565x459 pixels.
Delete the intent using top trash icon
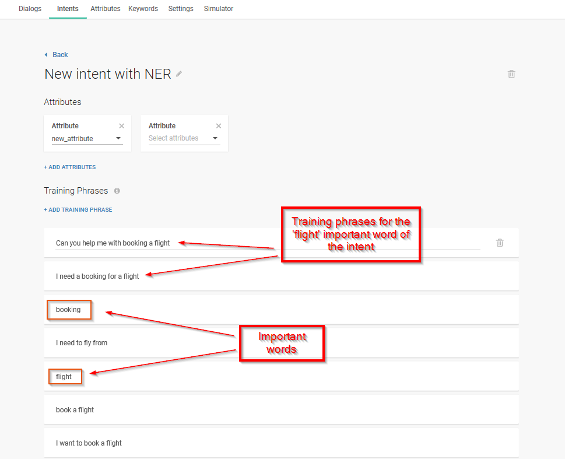click(x=511, y=74)
